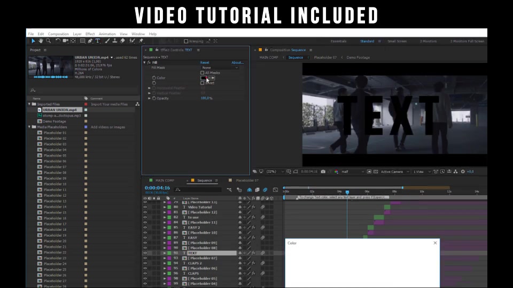Switch to the Placeholder 07 timeline tab
This screenshot has height=288, width=513.
point(247,180)
